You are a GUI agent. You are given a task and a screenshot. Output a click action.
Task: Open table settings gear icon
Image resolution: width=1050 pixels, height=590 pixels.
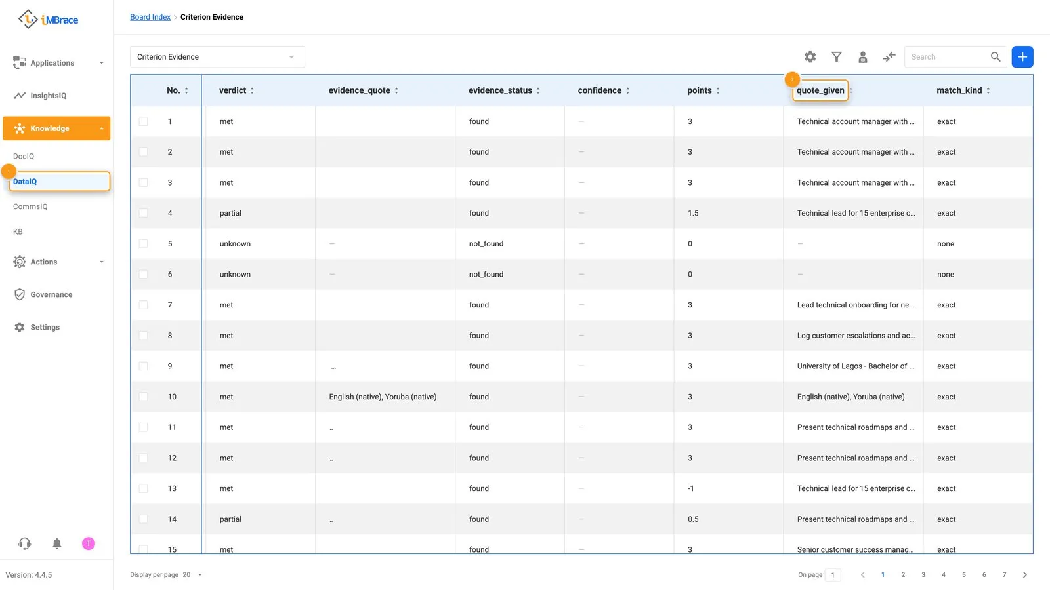coord(810,57)
